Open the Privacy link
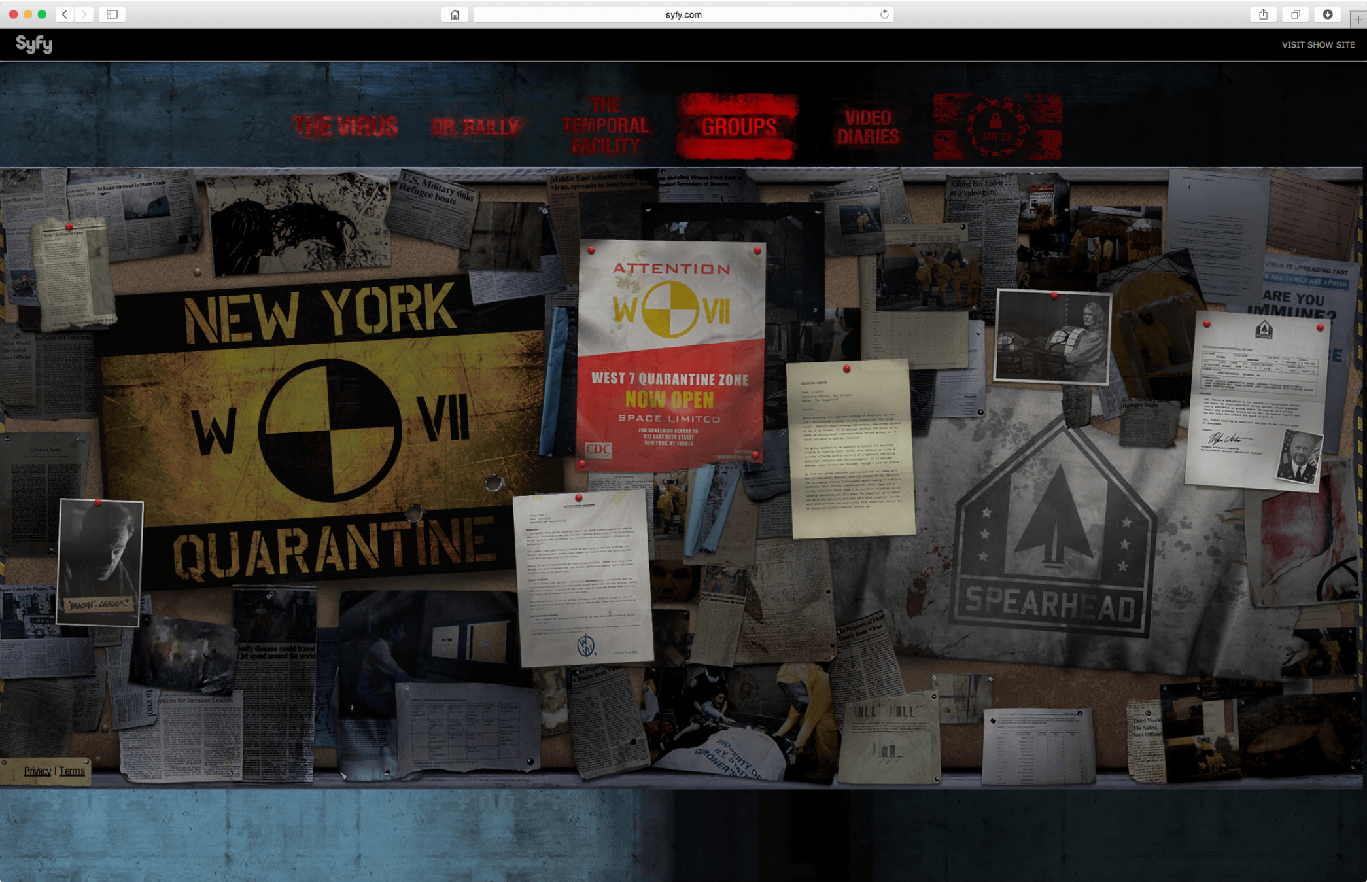Screen dimensions: 1367x882 [37, 771]
